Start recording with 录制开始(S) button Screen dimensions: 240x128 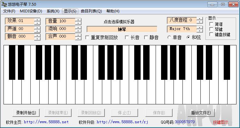(x=26, y=113)
